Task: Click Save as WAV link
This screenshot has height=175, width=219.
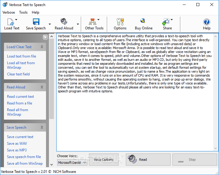Action: [x=17, y=144]
